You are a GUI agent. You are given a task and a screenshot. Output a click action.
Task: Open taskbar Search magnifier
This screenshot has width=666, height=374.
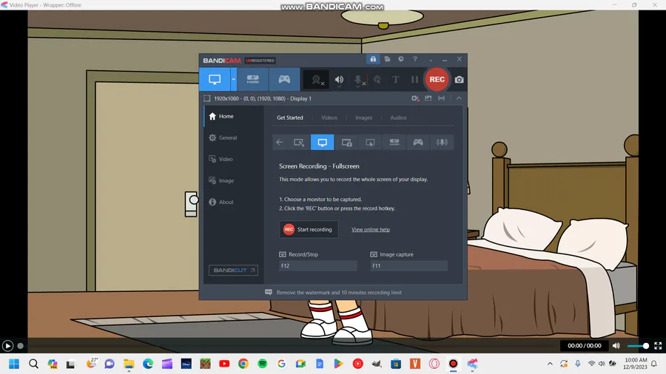[x=33, y=364]
